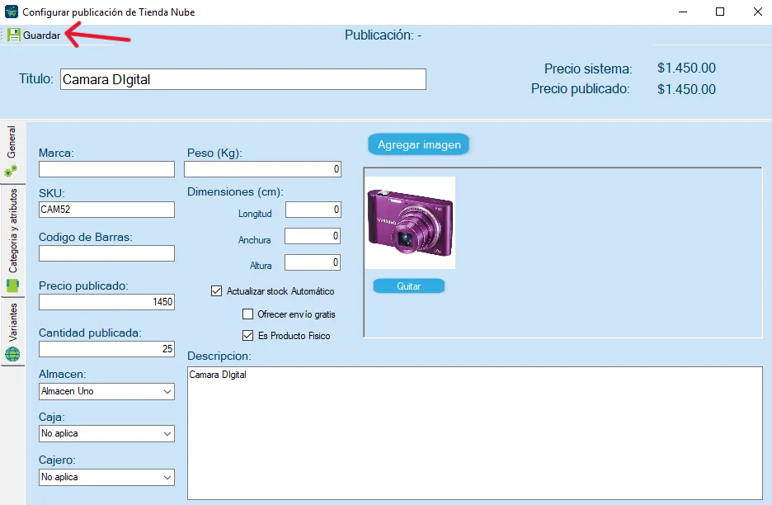Image resolution: width=772 pixels, height=505 pixels.
Task: Click the Anchura dimension field
Action: pyautogui.click(x=313, y=236)
